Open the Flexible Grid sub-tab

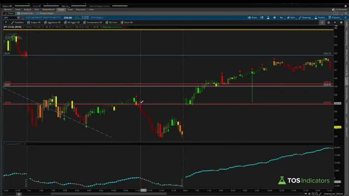click(x=25, y=13)
